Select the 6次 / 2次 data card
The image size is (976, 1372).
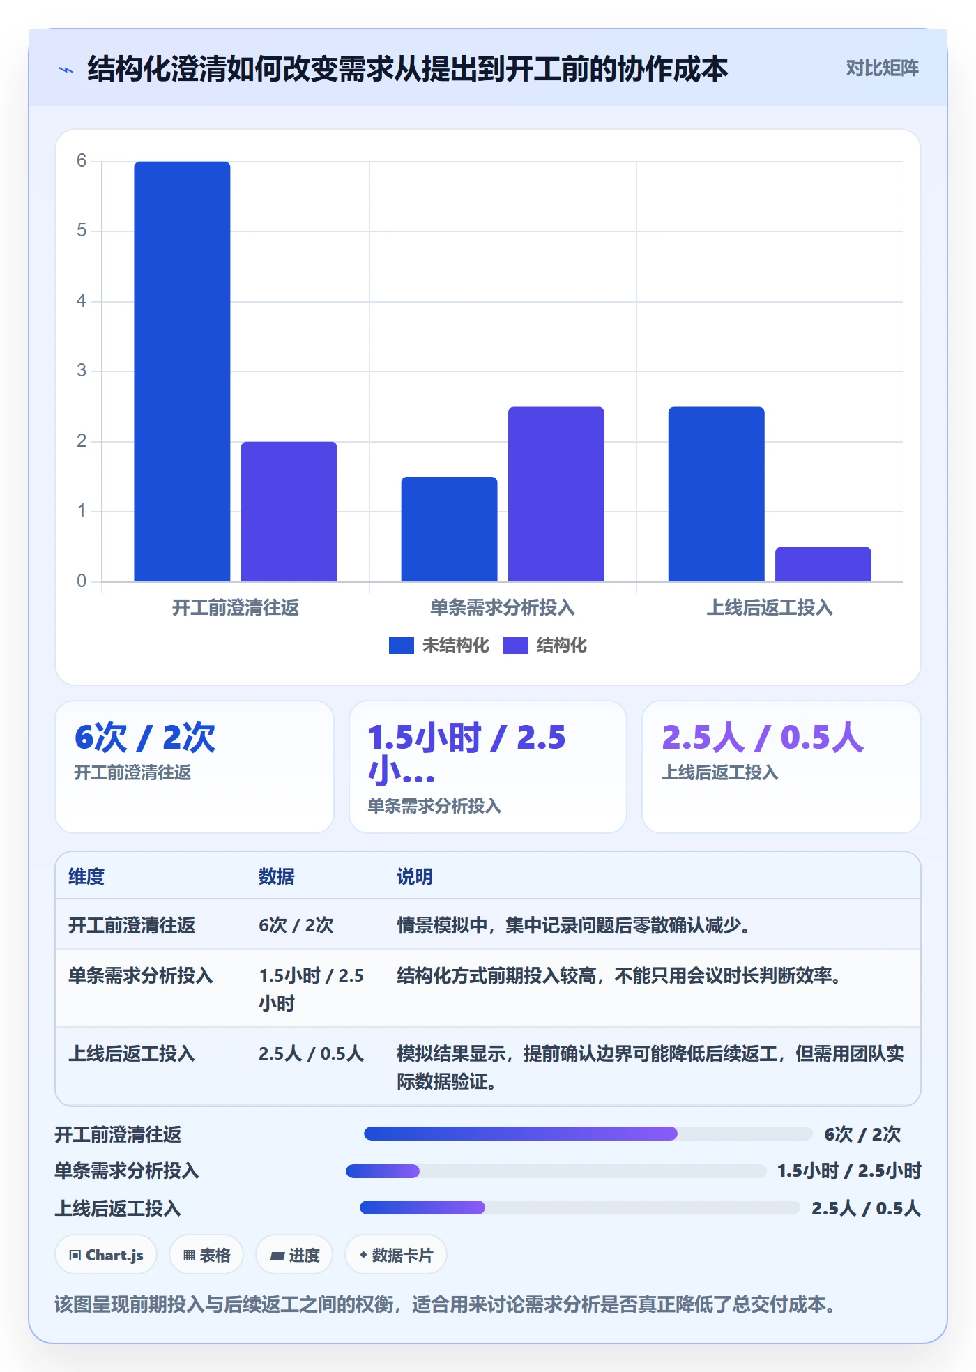click(x=195, y=767)
